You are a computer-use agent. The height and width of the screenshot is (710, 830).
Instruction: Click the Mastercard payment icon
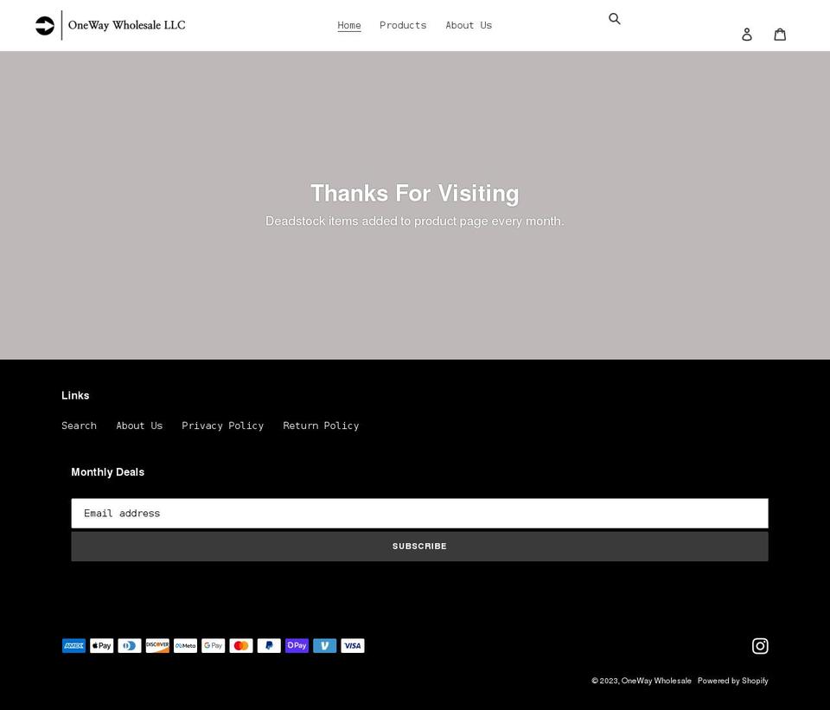241,645
